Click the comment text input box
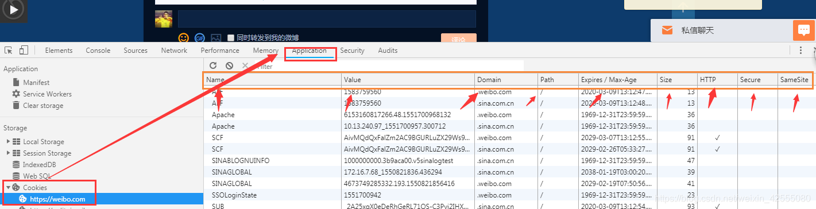The width and height of the screenshot is (816, 209). tap(327, 19)
